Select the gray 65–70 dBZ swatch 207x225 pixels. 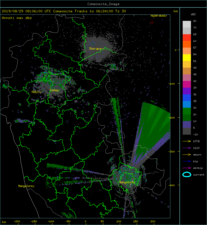pyautogui.click(x=187, y=31)
